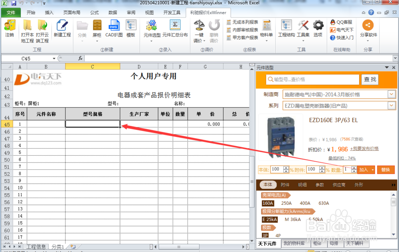The image size is (399, 252).
Task: Switch to the 页面布局 tab
Action: tap(72, 12)
